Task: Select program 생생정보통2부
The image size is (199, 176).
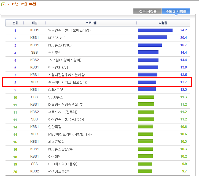Action: click(59, 171)
